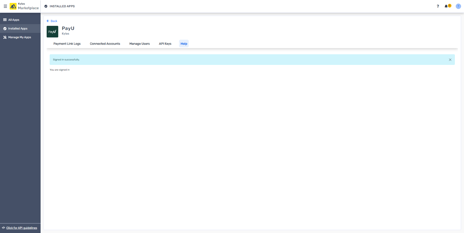
Task: Open the notifications bell
Action: (x=446, y=6)
